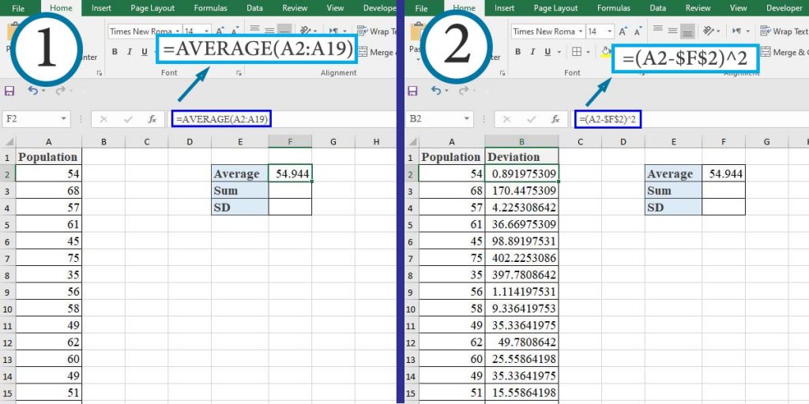Toggle Bold in right Excel window
This screenshot has height=404, width=809.
(518, 51)
